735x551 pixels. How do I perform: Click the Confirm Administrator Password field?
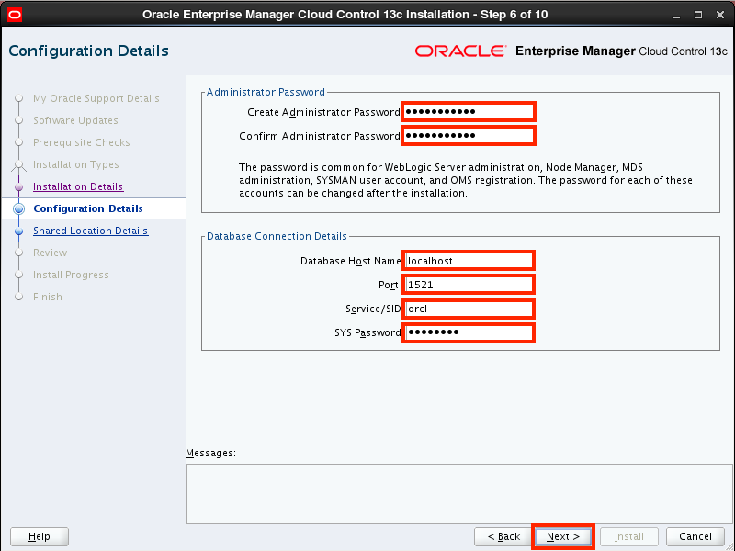point(469,135)
